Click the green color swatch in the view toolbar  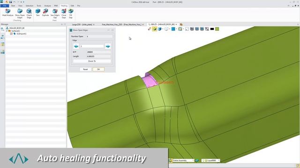point(217,29)
